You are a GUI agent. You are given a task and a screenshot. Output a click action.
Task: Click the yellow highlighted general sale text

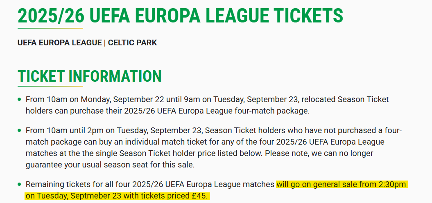point(341,185)
